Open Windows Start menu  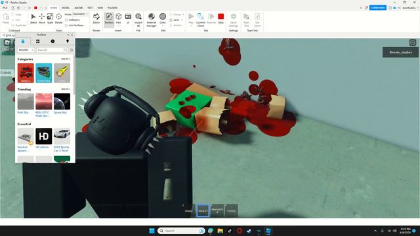pos(152,231)
